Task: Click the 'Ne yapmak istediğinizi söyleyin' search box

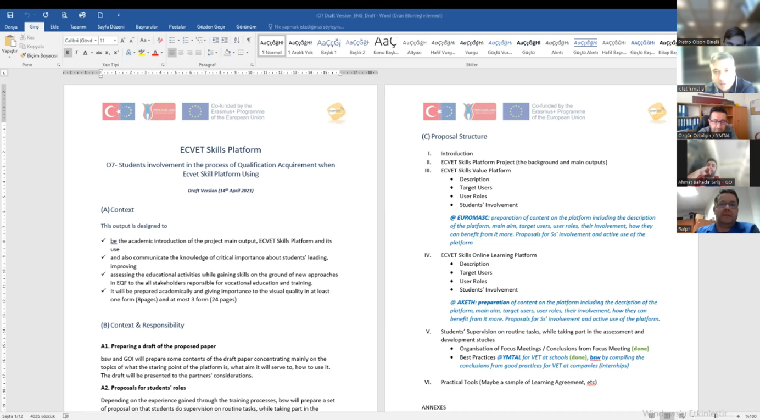Action: tap(309, 27)
